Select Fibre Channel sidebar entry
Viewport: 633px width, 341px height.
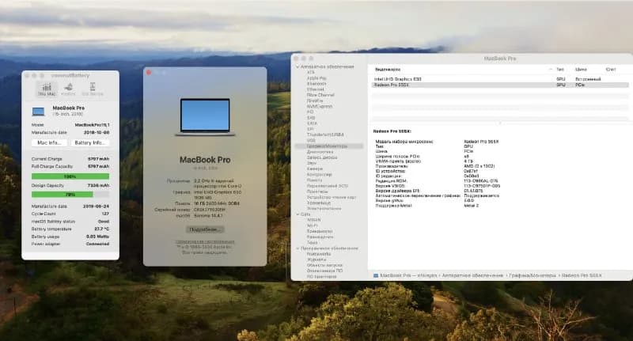click(320, 95)
